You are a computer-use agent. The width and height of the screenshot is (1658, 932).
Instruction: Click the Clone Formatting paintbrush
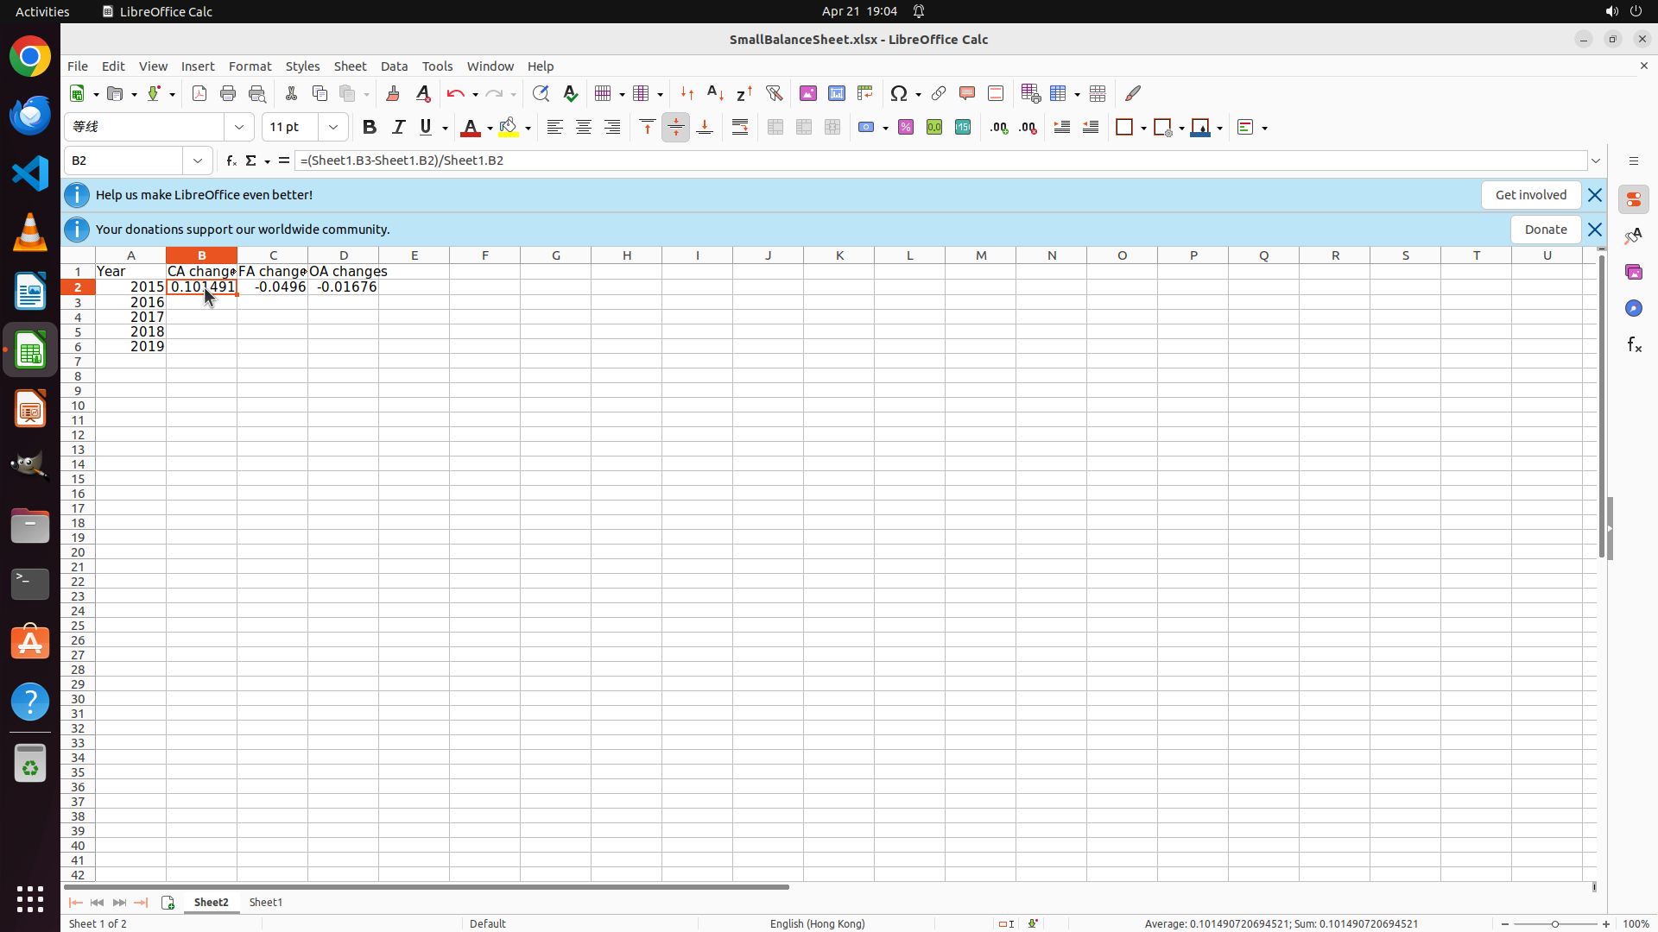point(393,93)
